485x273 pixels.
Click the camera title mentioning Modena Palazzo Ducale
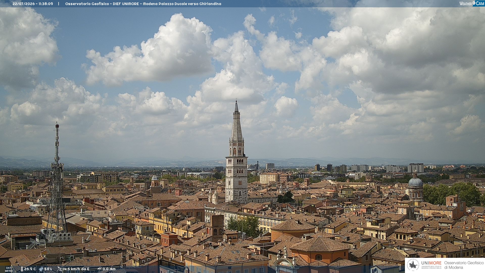pos(143,4)
